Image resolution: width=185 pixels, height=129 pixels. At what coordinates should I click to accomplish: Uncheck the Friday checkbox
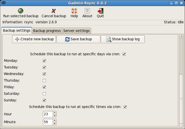(44, 87)
